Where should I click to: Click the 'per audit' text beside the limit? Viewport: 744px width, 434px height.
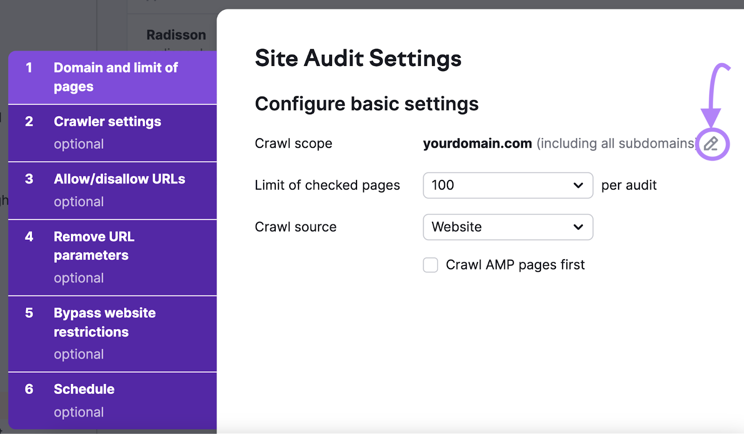(x=629, y=185)
